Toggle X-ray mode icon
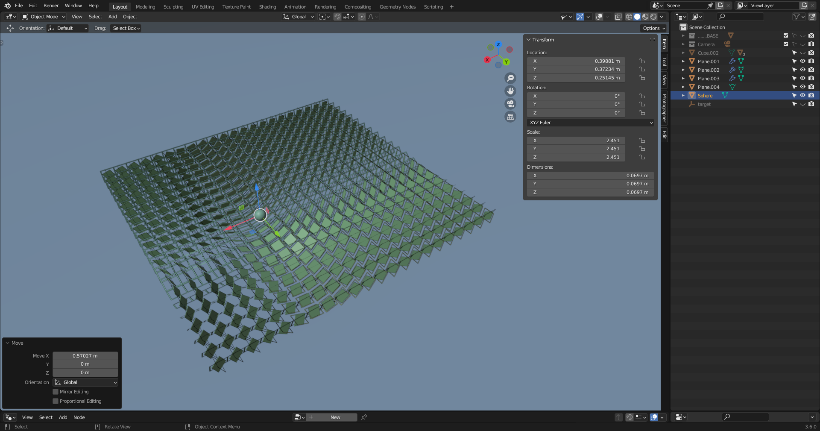820x431 pixels. 618,17
